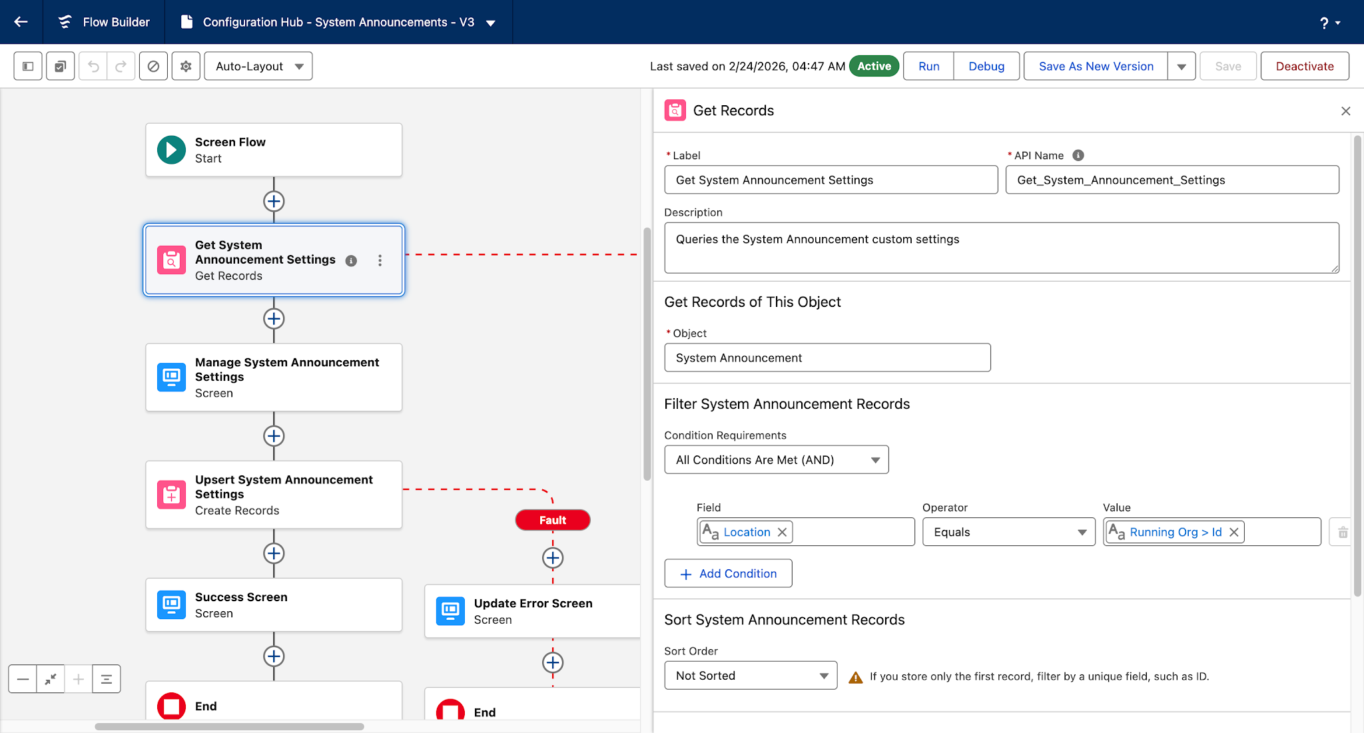The image size is (1364, 733).
Task: Deactivate the flow
Action: click(x=1304, y=66)
